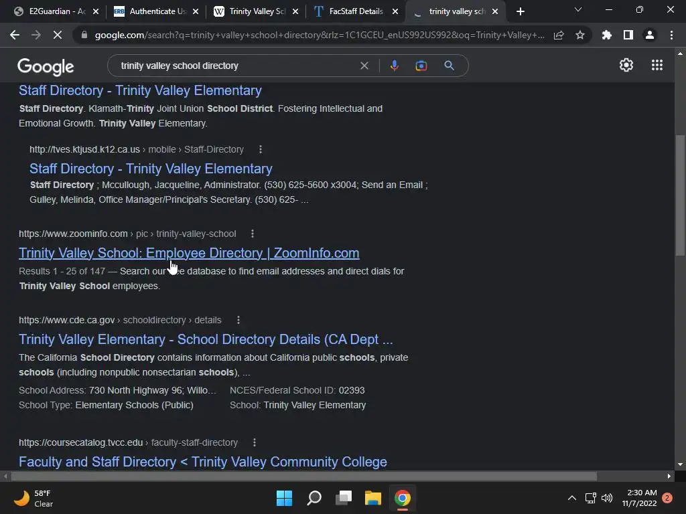Click the Chrome taskbar icon
This screenshot has width=686, height=514.
tap(403, 498)
